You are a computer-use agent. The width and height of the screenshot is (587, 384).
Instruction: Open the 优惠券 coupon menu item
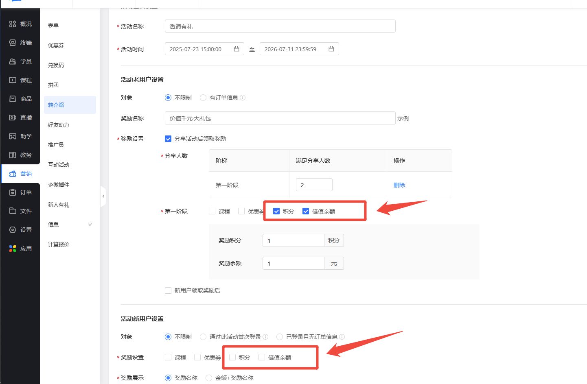56,45
